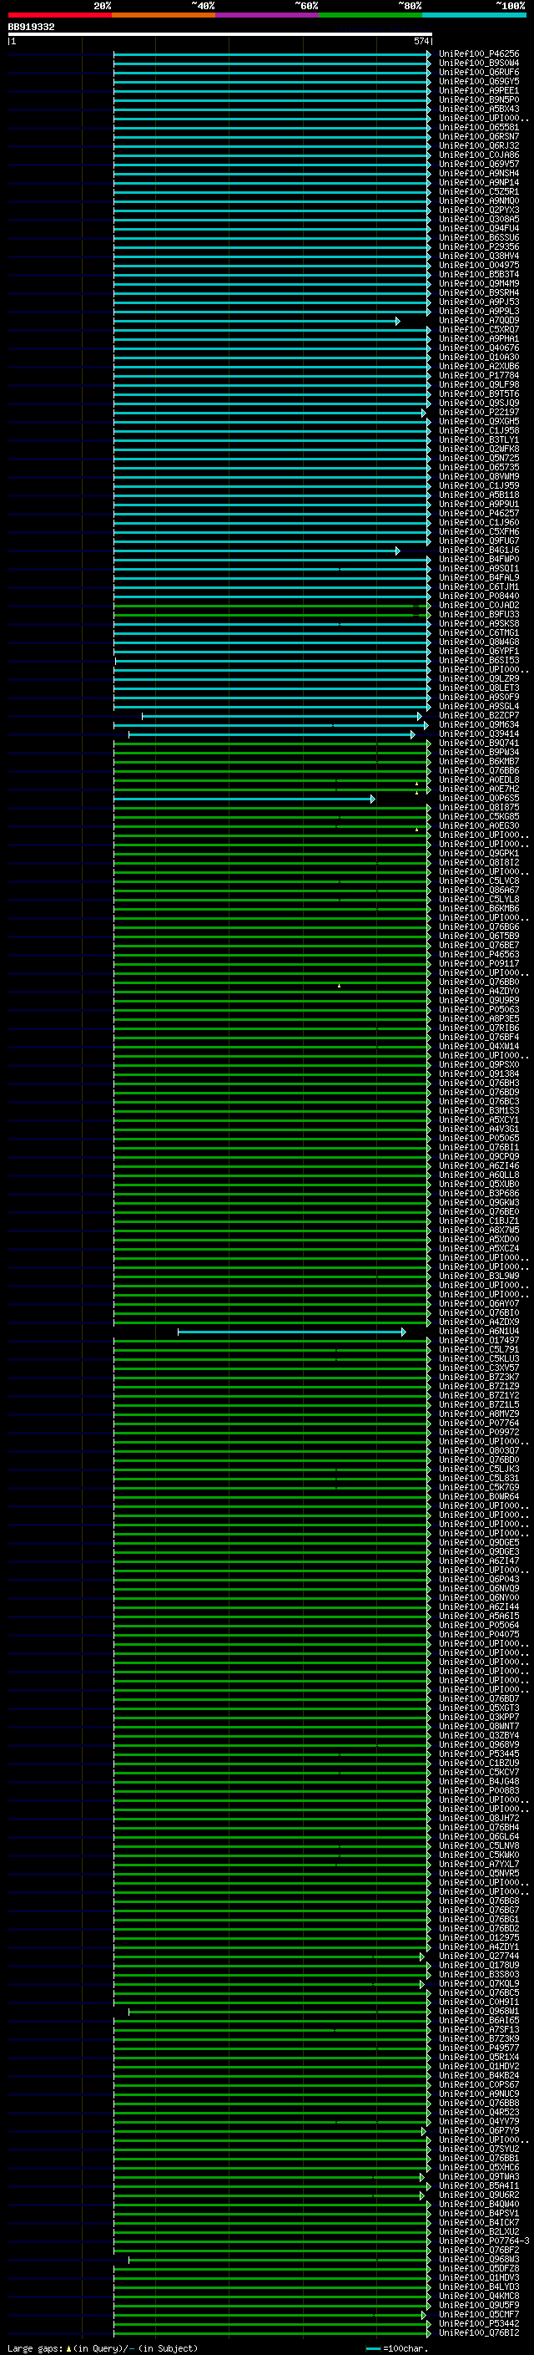Open hit UniRef100_A4ZDY0
The width and height of the screenshot is (534, 2355).
point(478,992)
